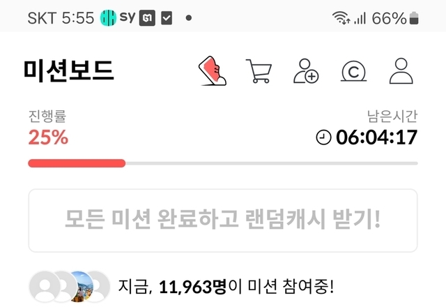Tap the 06:04:17 countdown timer
Screen dimensions: 446x307
376,137
